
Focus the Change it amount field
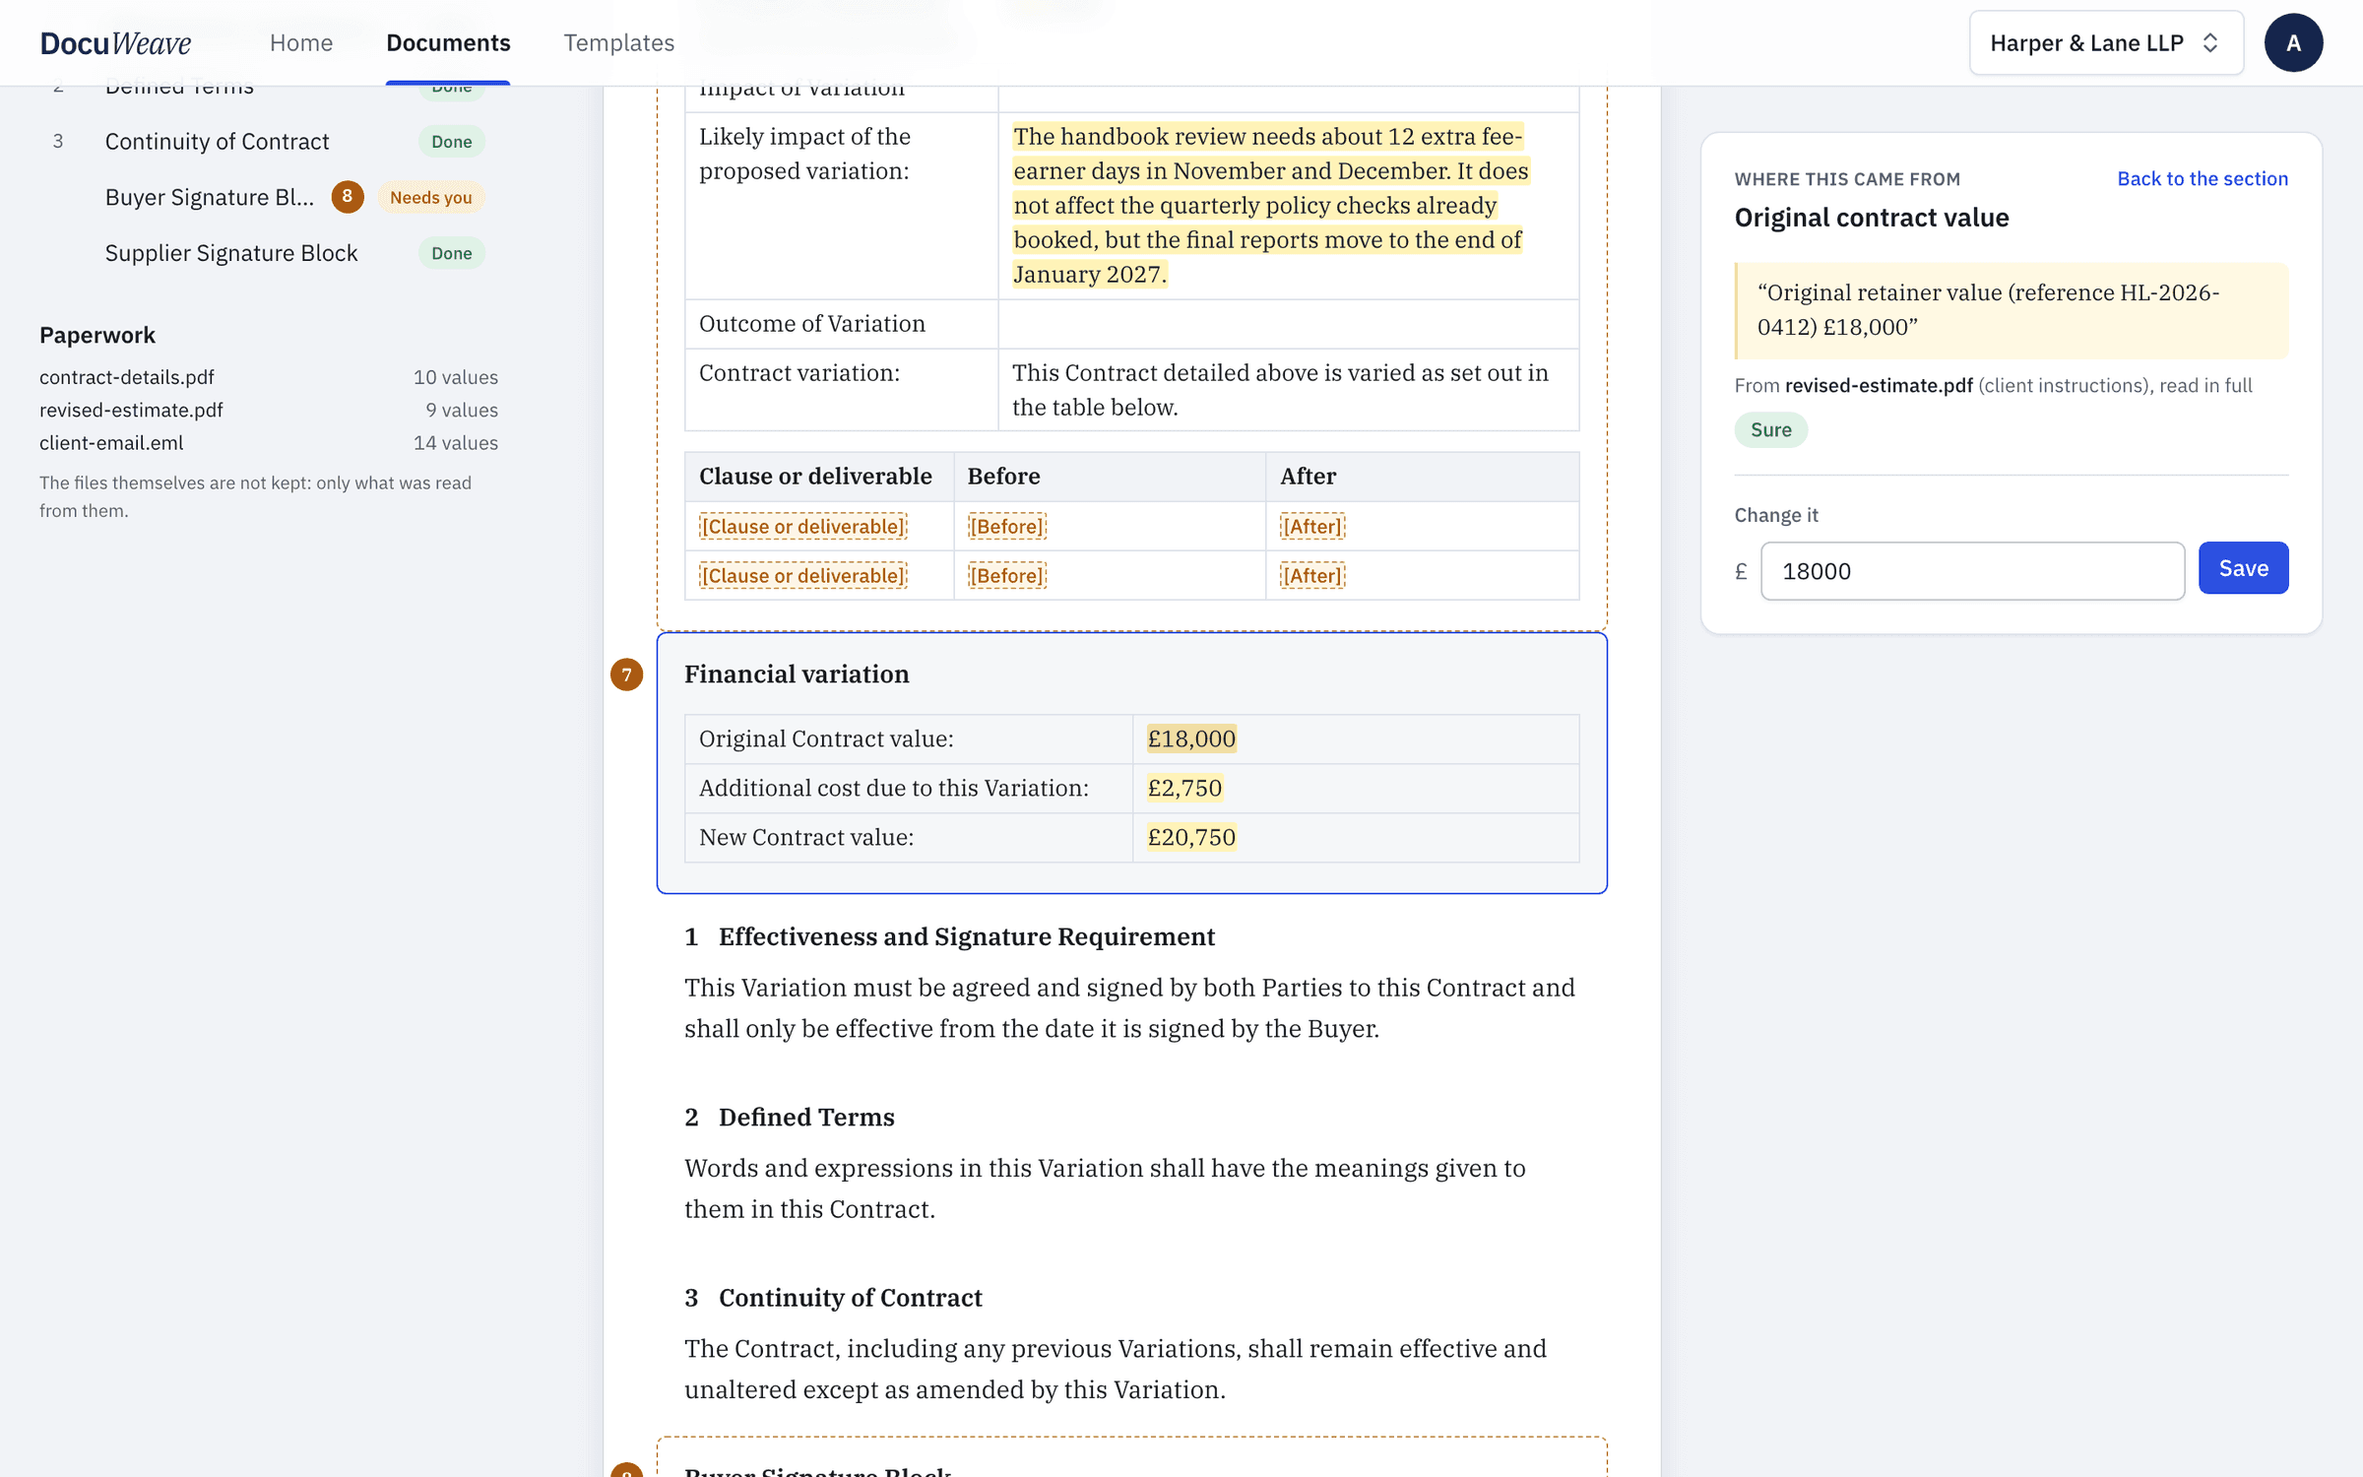1972,571
